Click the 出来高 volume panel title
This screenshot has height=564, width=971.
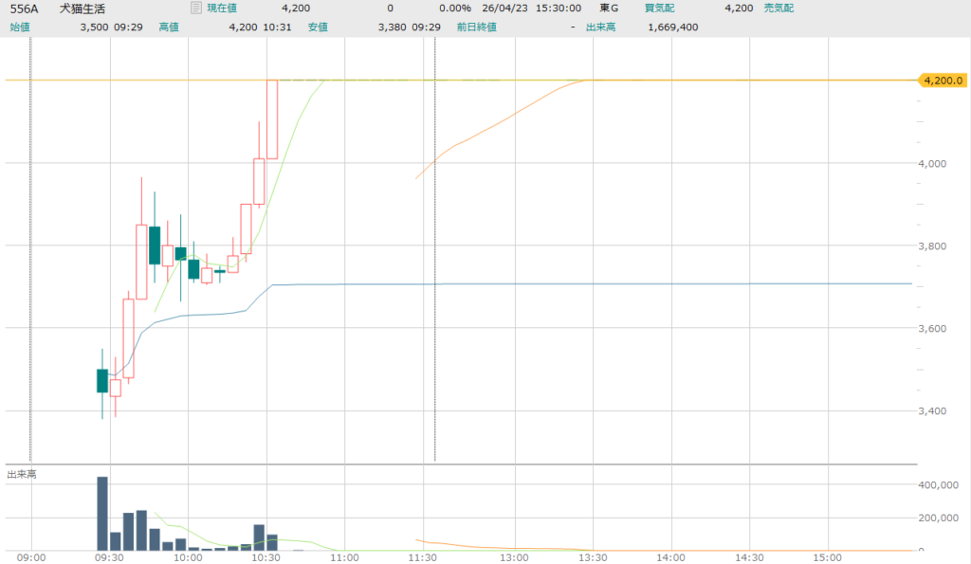tap(22, 474)
